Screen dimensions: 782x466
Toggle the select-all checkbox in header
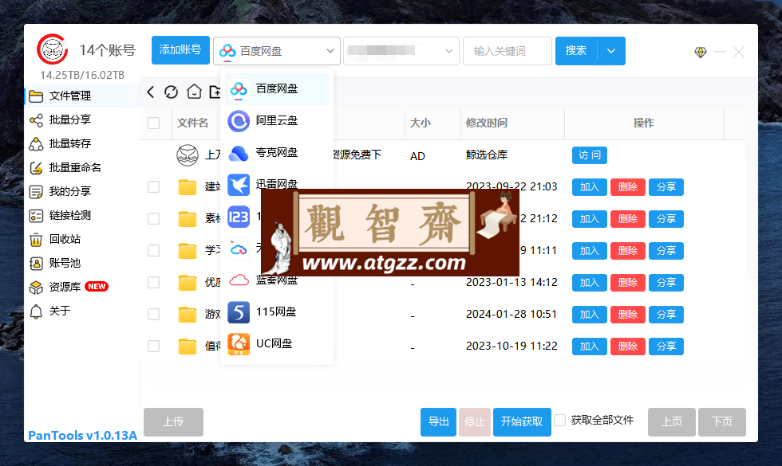coord(153,123)
